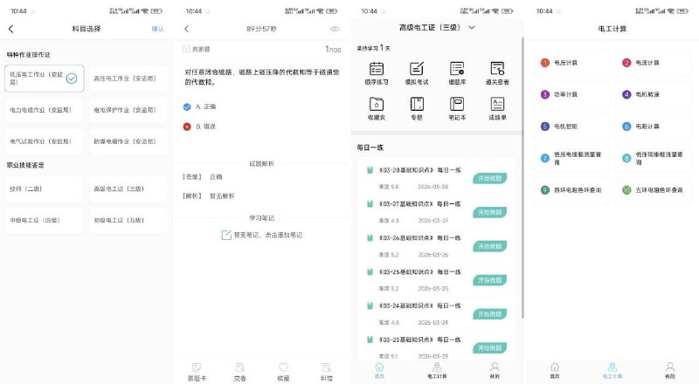The height and width of the screenshot is (384, 699).
Task: Toggle the eye icon beside the timer
Action: pyautogui.click(x=335, y=29)
